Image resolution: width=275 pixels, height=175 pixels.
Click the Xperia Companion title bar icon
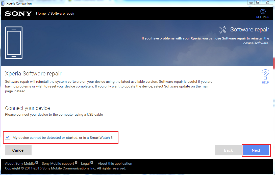point(3,3)
